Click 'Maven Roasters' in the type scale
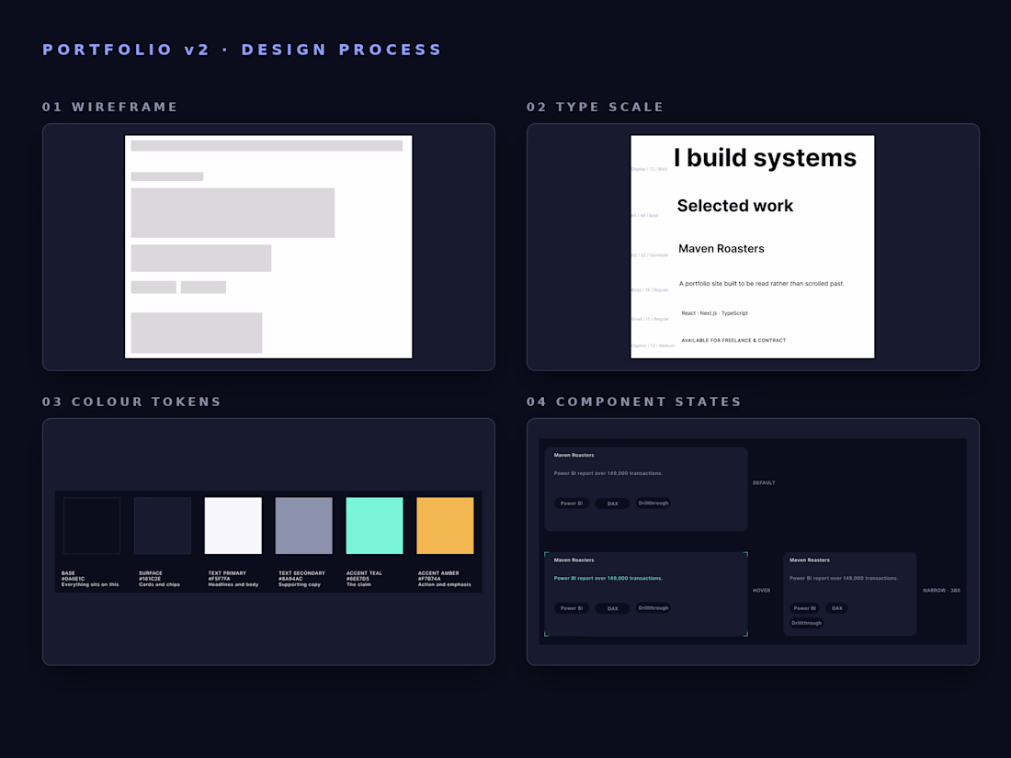1011x758 pixels. tap(721, 249)
